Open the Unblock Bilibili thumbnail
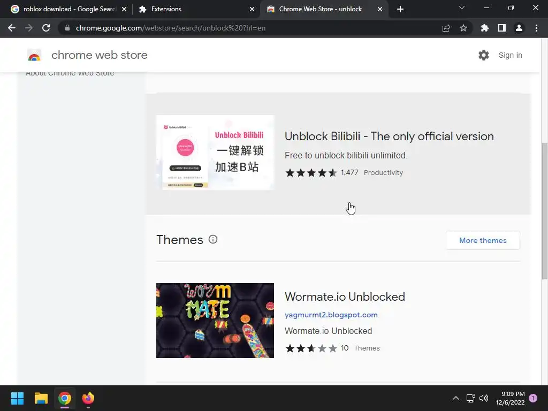This screenshot has width=548, height=411. click(x=215, y=153)
